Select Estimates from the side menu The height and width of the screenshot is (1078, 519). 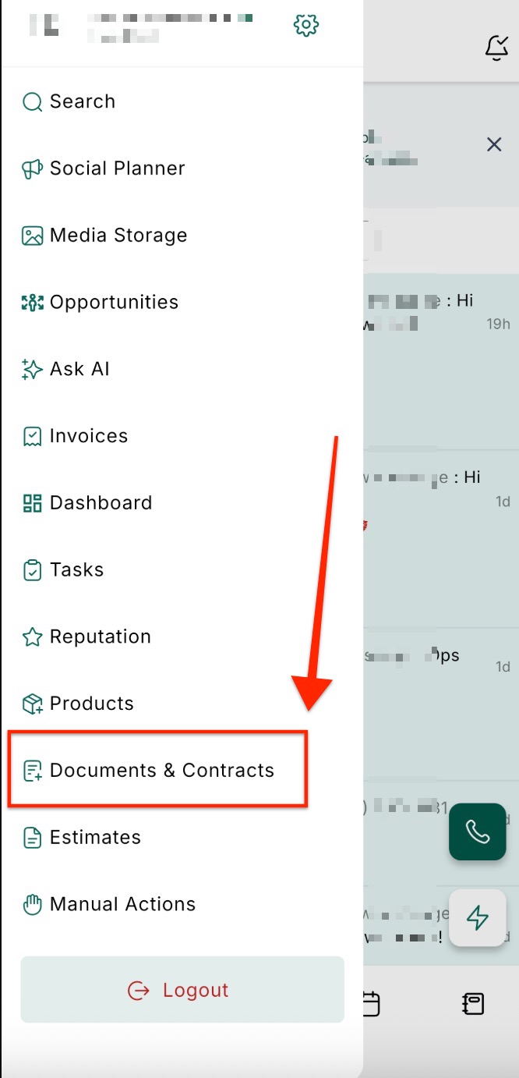[x=95, y=838]
